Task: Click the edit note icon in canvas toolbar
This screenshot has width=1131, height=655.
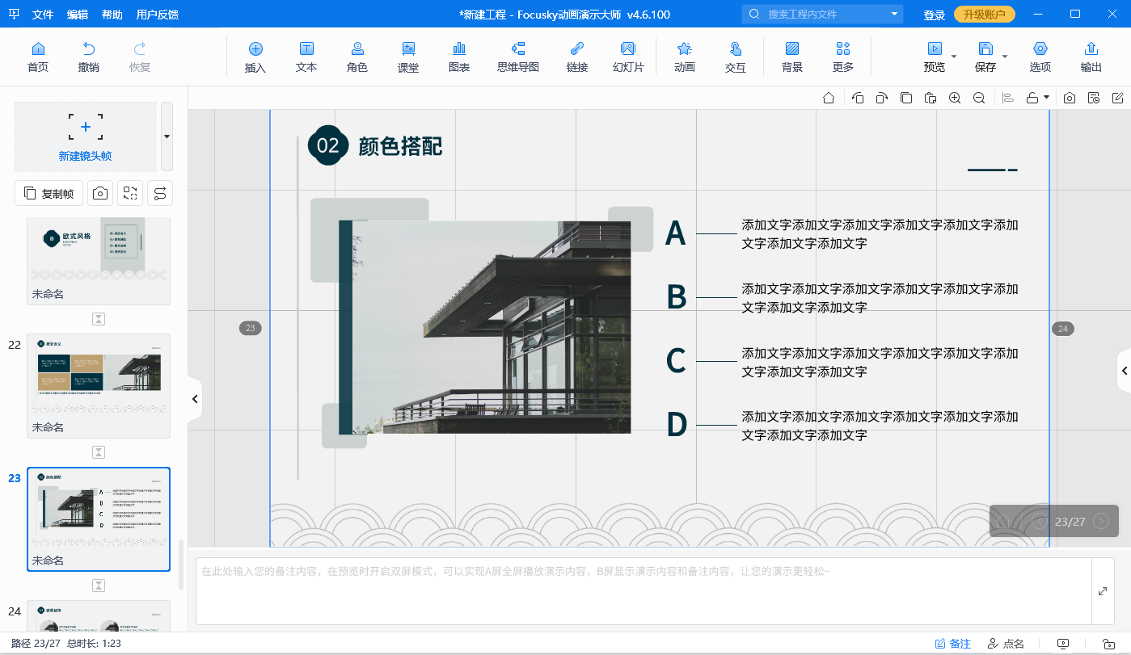Action: 1118,98
